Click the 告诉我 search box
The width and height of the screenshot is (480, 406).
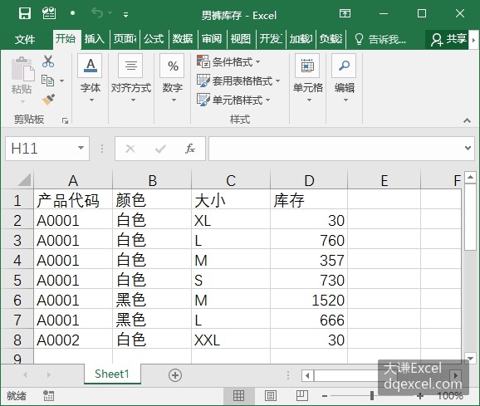point(380,40)
